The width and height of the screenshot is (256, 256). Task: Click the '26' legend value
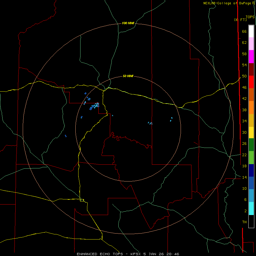tap(244, 144)
